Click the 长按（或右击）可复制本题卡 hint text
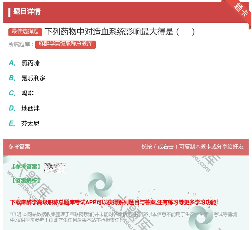The height and width of the screenshot is (230, 252). pos(193,146)
